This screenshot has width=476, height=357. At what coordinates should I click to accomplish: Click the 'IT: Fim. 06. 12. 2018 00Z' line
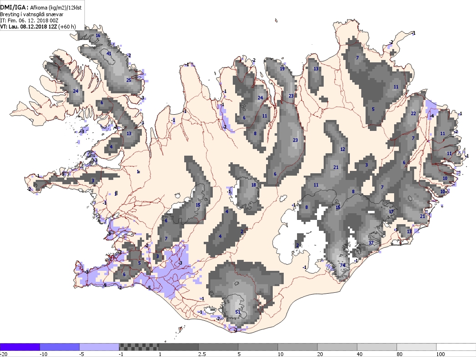click(29, 20)
